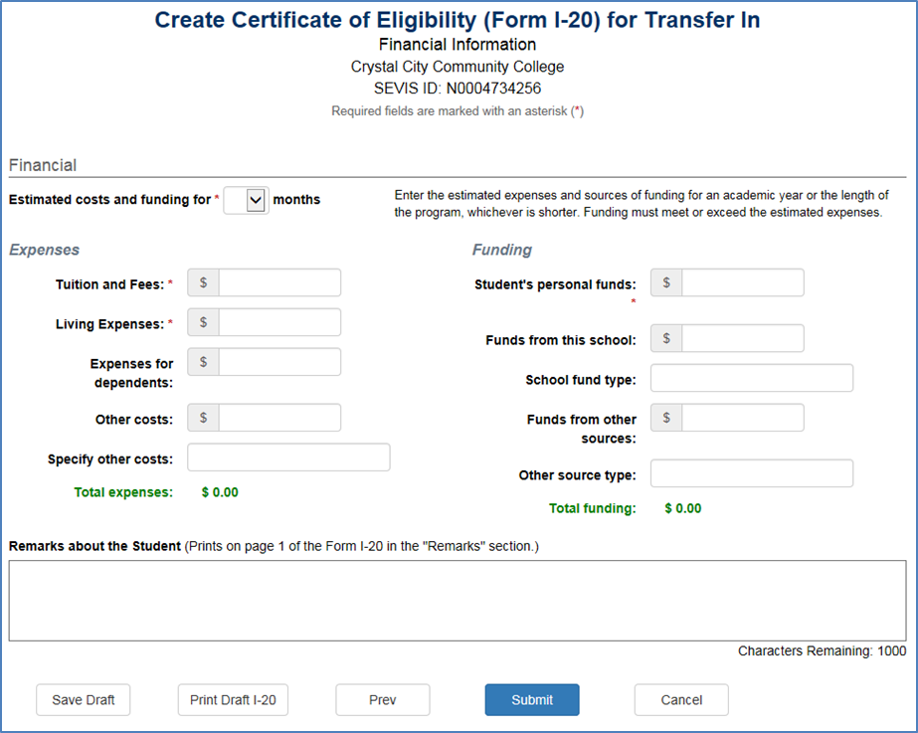Viewport: 918px width, 733px height.
Task: Click the dollar sign beside Tuition and Fees
Action: [x=203, y=282]
